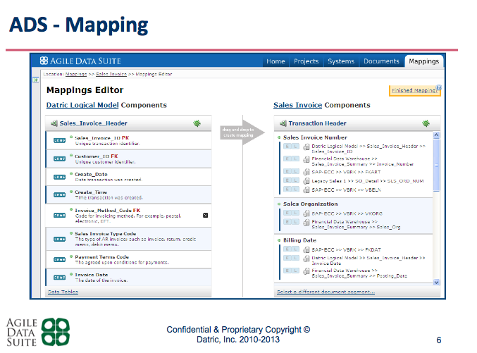Click drag handle for Sales Invoice Type Code

[x=59, y=239]
